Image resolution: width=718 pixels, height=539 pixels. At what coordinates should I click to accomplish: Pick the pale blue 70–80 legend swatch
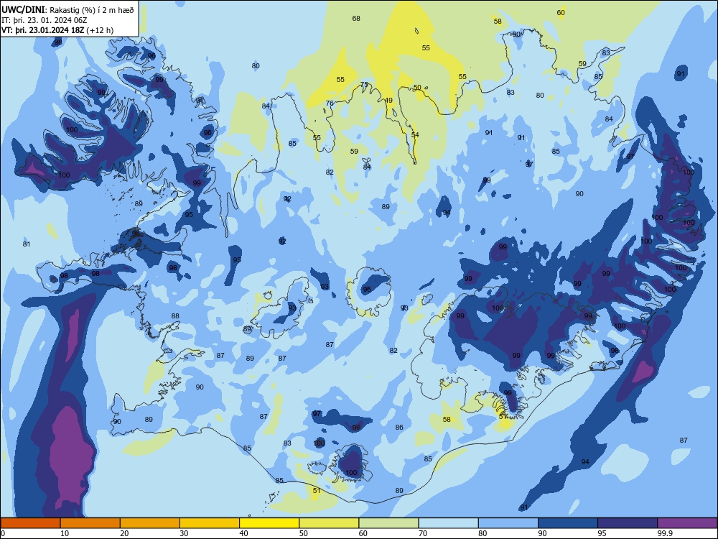point(448,523)
